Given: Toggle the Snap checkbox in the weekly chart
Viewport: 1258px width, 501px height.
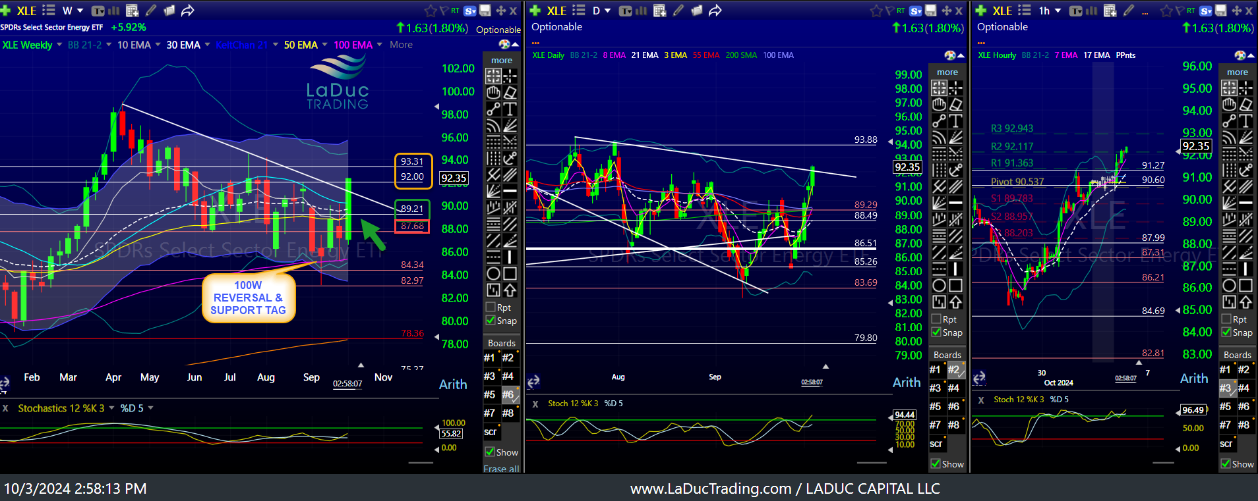Looking at the screenshot, I should [x=491, y=320].
